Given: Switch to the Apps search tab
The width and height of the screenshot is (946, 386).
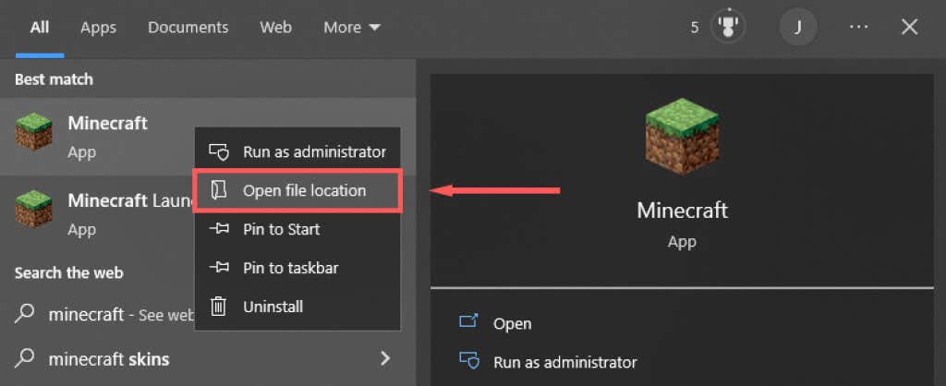Looking at the screenshot, I should point(98,27).
